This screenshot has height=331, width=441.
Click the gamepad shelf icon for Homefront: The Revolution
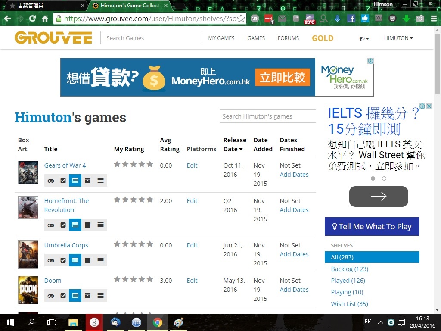point(51,225)
